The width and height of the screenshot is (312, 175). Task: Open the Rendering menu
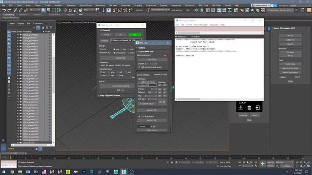point(100,5)
